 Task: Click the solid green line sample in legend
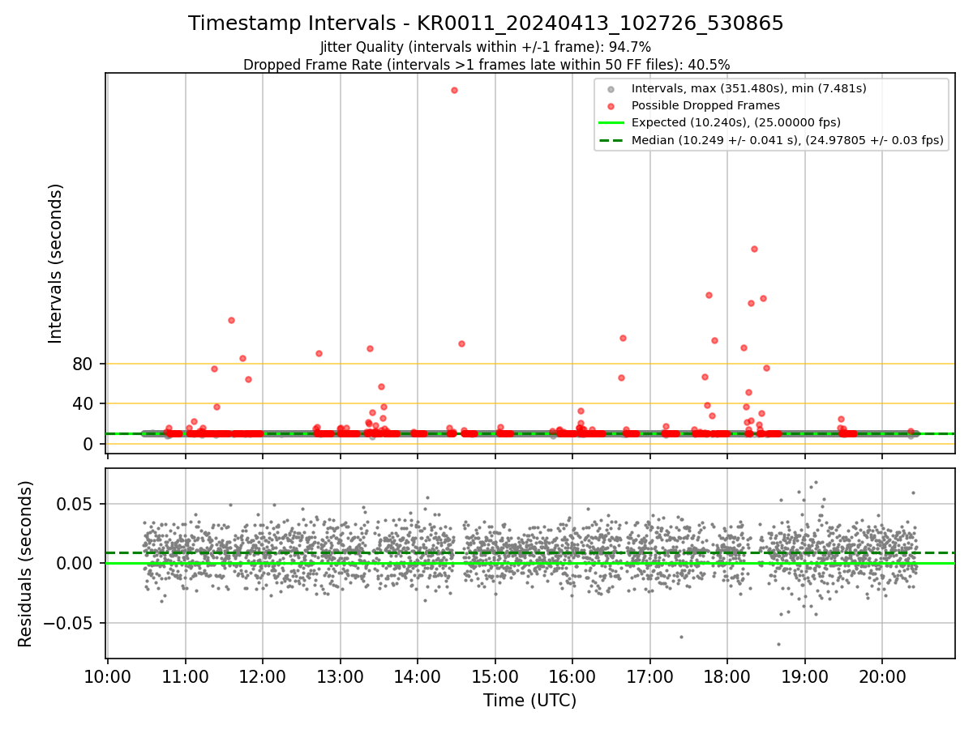(611, 123)
